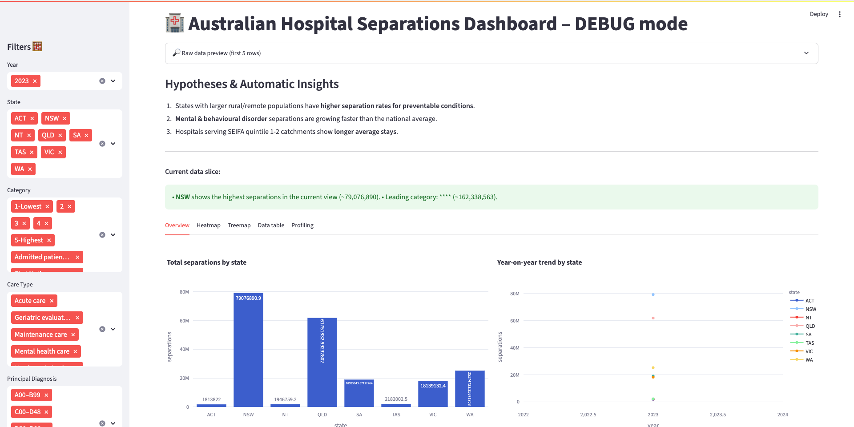Click the QLD bar in separations chart
Viewport: 854px width, 427px height.
coord(322,362)
